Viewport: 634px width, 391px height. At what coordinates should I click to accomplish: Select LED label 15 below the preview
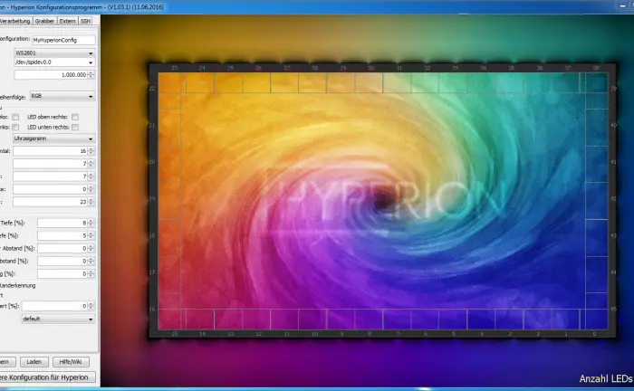(174, 334)
